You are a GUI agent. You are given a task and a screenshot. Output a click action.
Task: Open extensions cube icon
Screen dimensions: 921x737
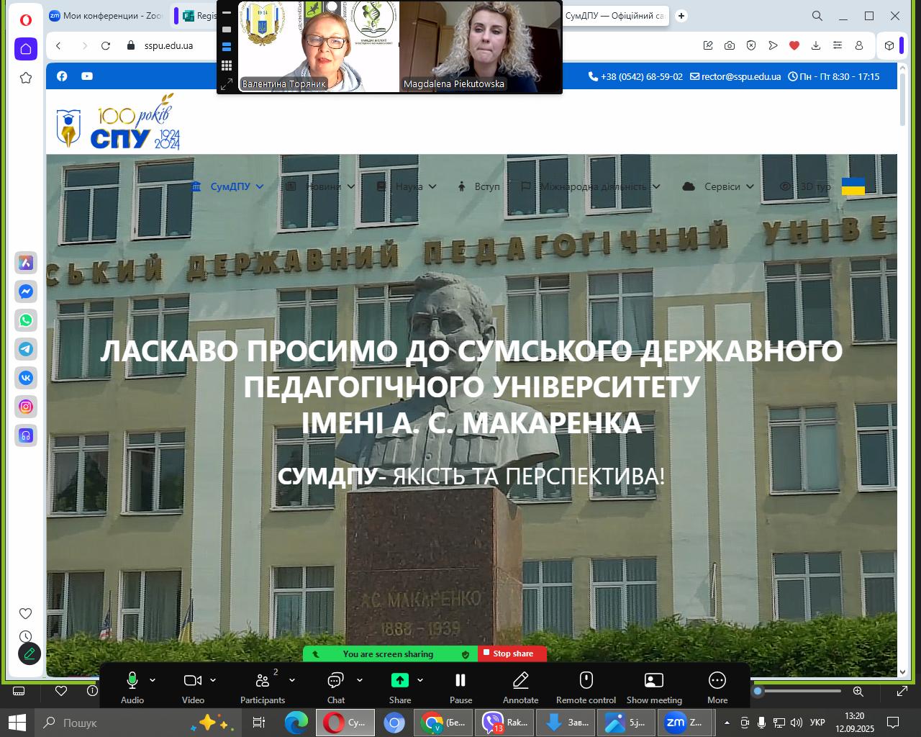pos(889,45)
